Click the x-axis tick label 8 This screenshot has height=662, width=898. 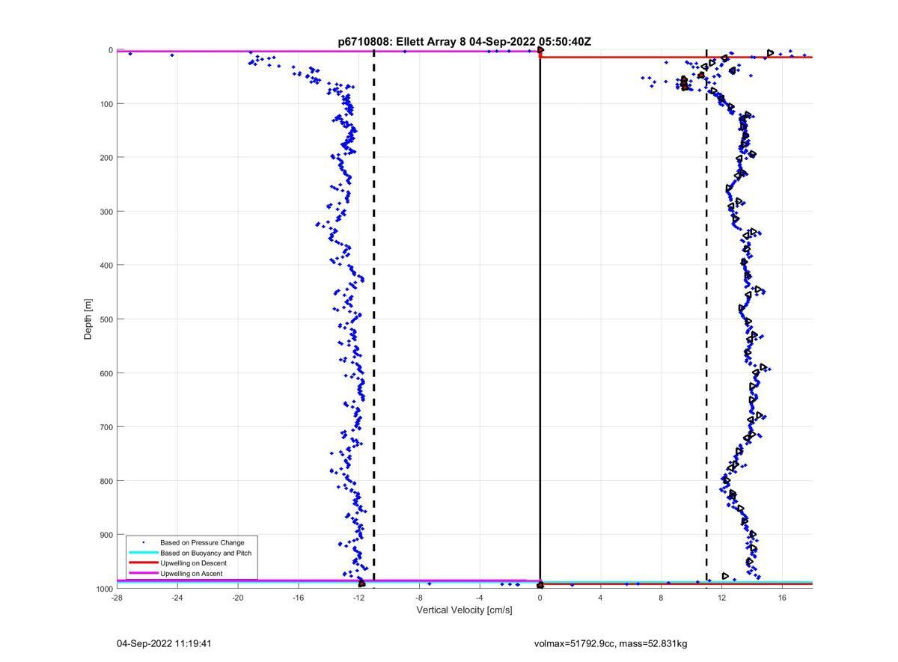point(661,598)
